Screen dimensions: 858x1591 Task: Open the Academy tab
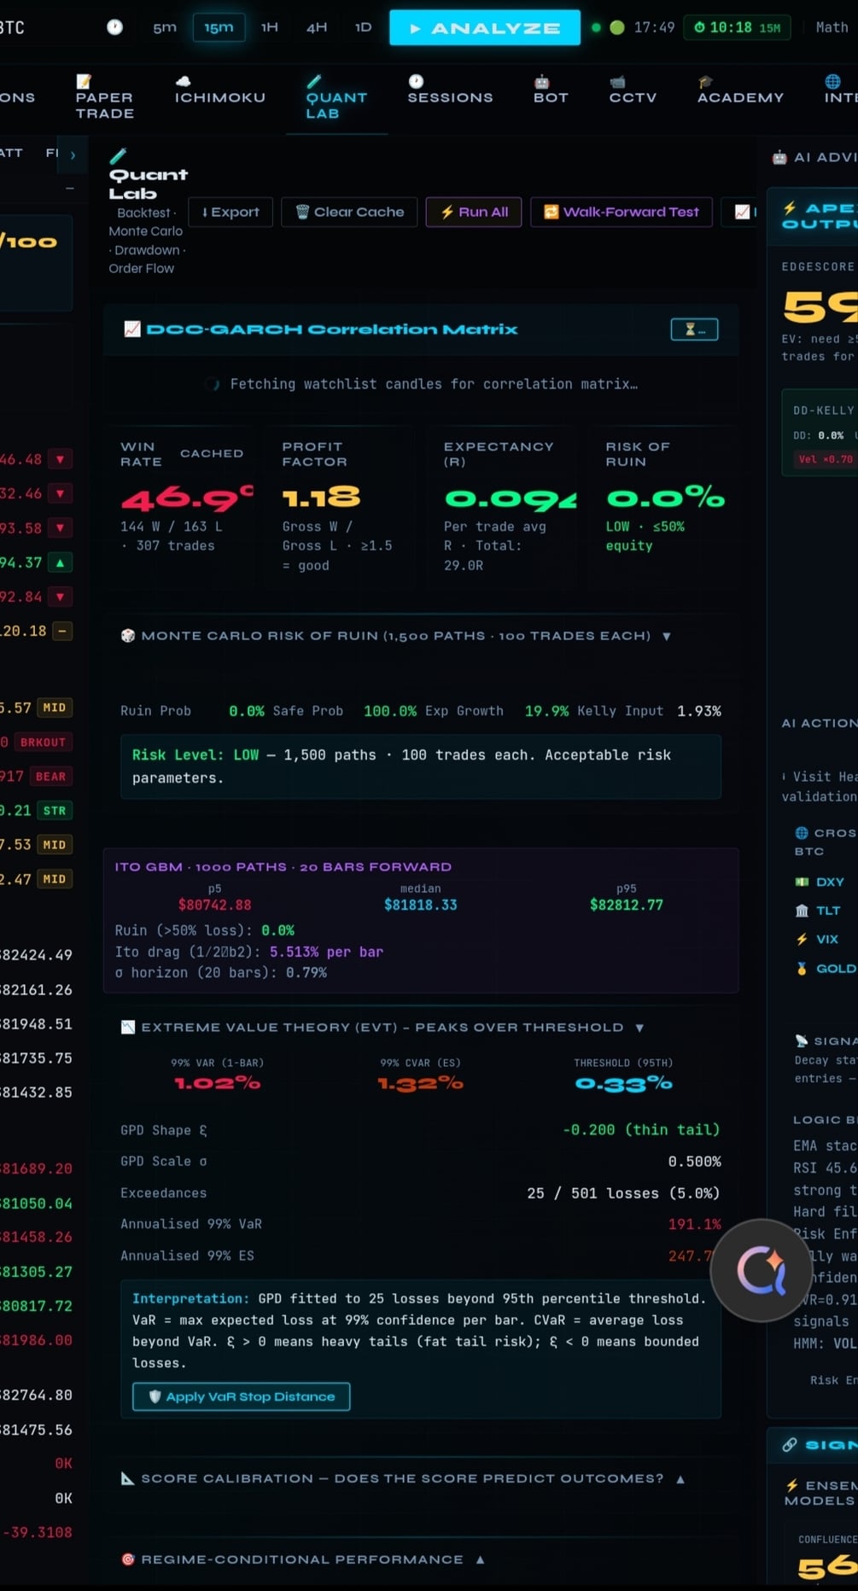(740, 90)
